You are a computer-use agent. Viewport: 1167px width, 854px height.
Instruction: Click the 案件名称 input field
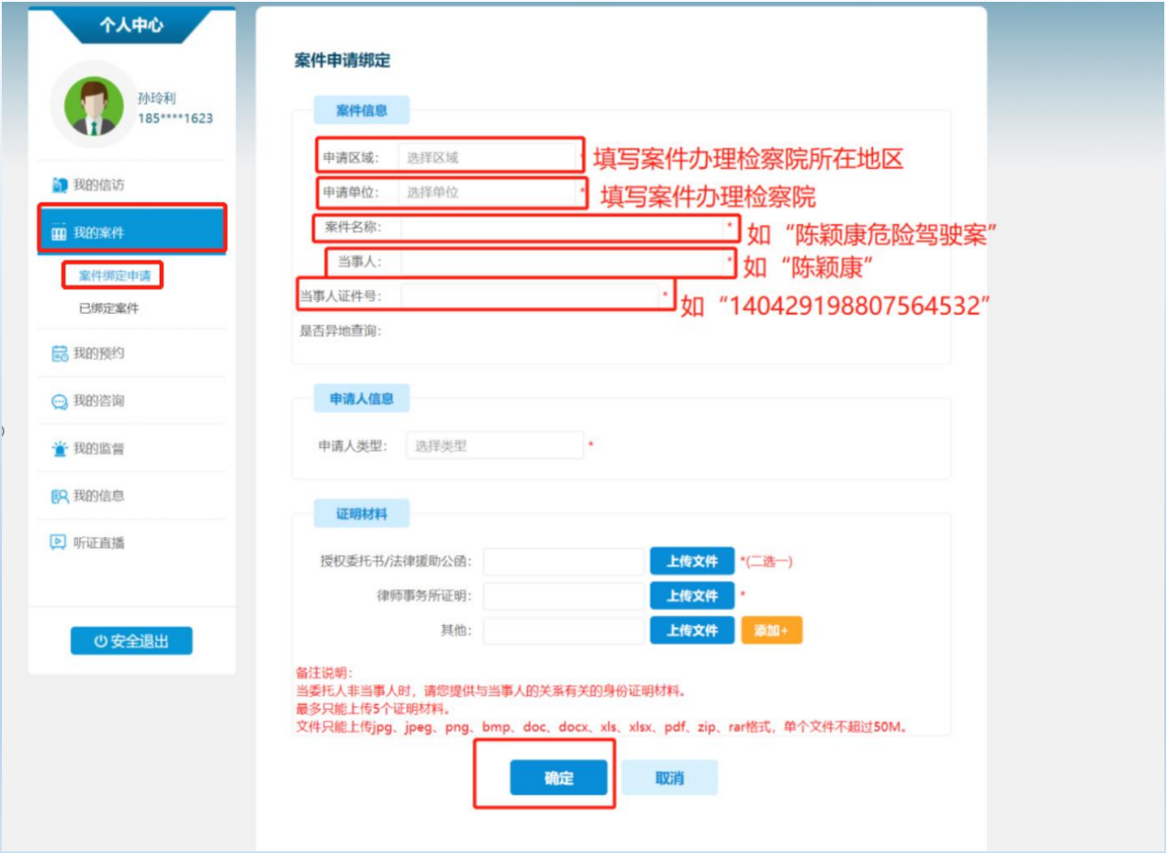562,227
